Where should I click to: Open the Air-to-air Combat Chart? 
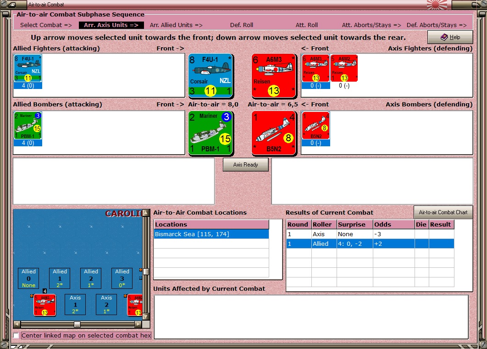pyautogui.click(x=443, y=212)
